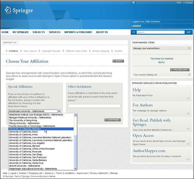This screenshot has height=179, width=194.
Task: Click the Change country link
Action: pyautogui.click(x=188, y=2)
